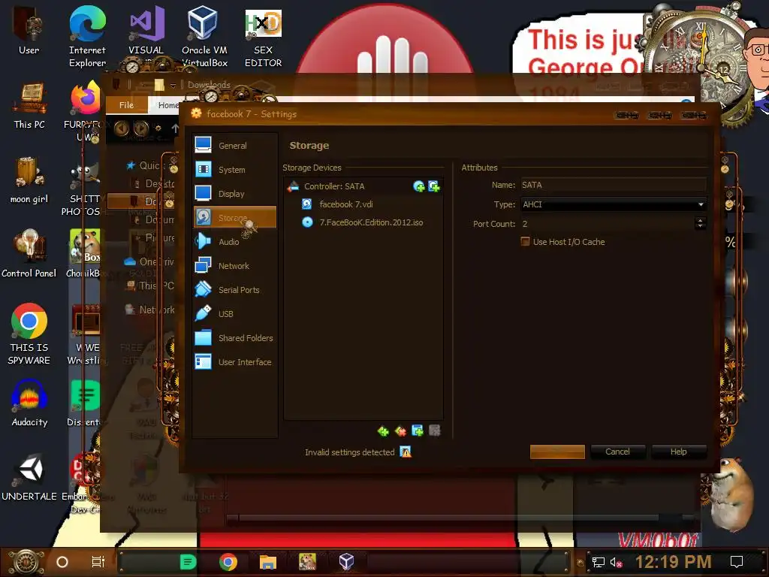769x577 pixels.
Task: Click the greyed remove attachment icon
Action: pos(435,430)
